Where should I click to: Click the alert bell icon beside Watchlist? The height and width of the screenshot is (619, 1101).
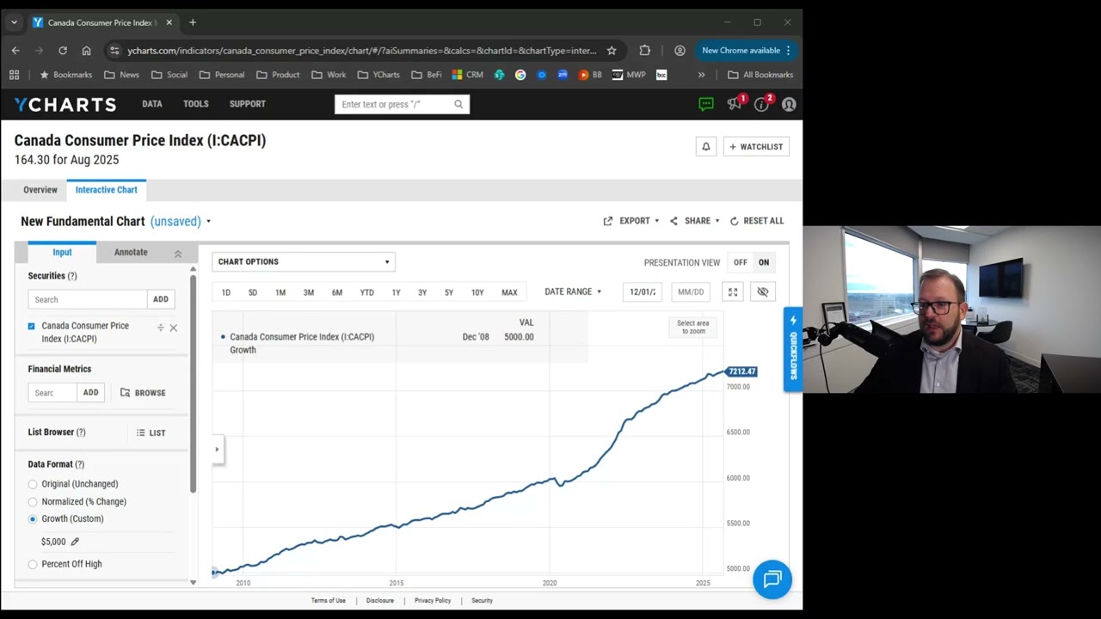(x=706, y=147)
